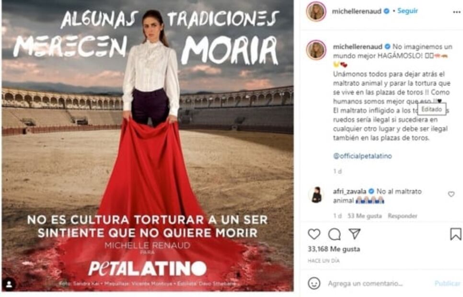Click Publicar to post the comment

point(447,284)
